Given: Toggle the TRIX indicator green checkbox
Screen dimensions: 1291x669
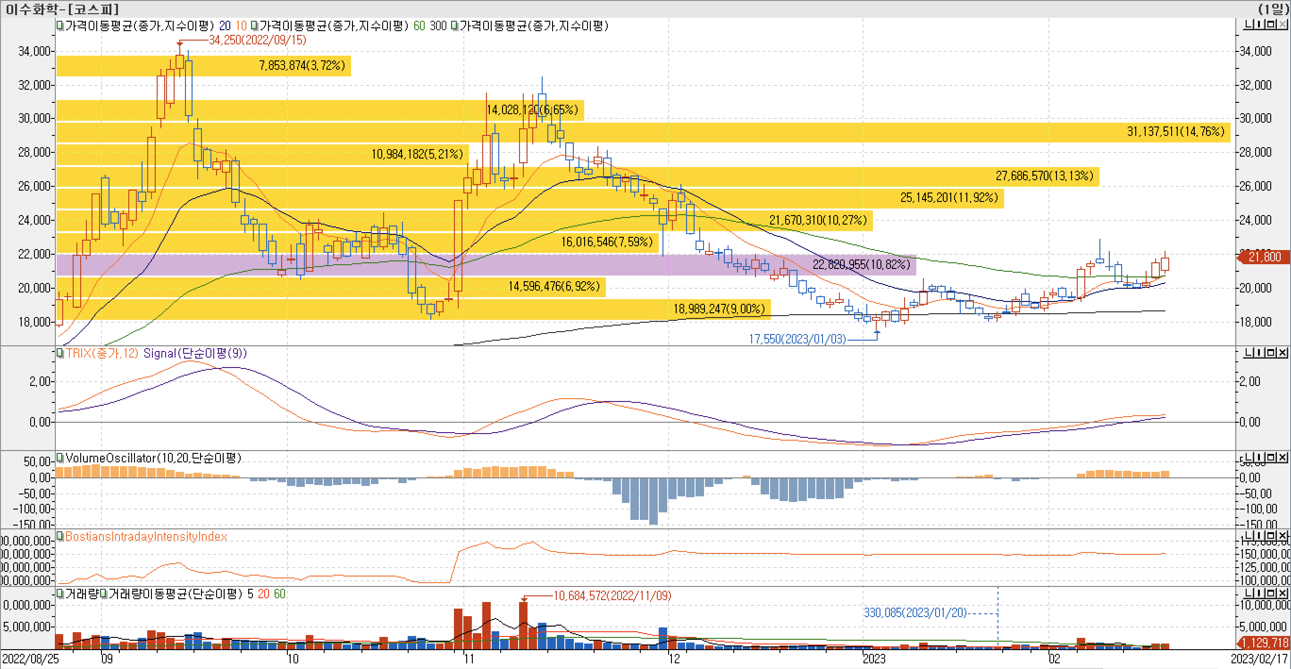Looking at the screenshot, I should tap(60, 353).
